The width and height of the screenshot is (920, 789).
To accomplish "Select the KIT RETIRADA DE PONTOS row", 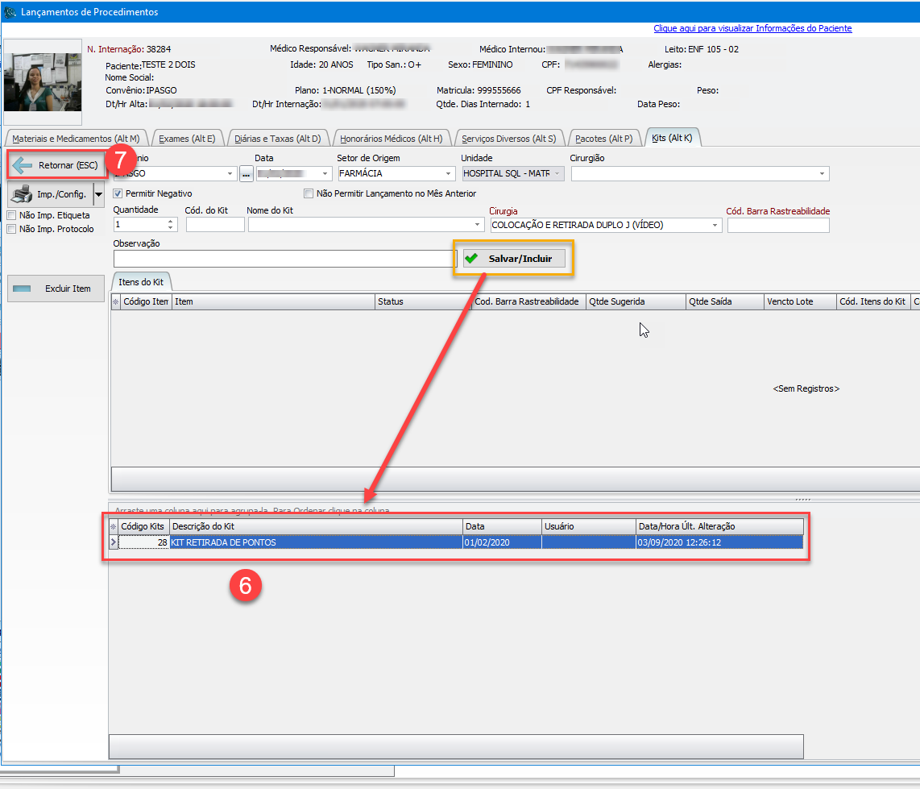I will click(314, 542).
